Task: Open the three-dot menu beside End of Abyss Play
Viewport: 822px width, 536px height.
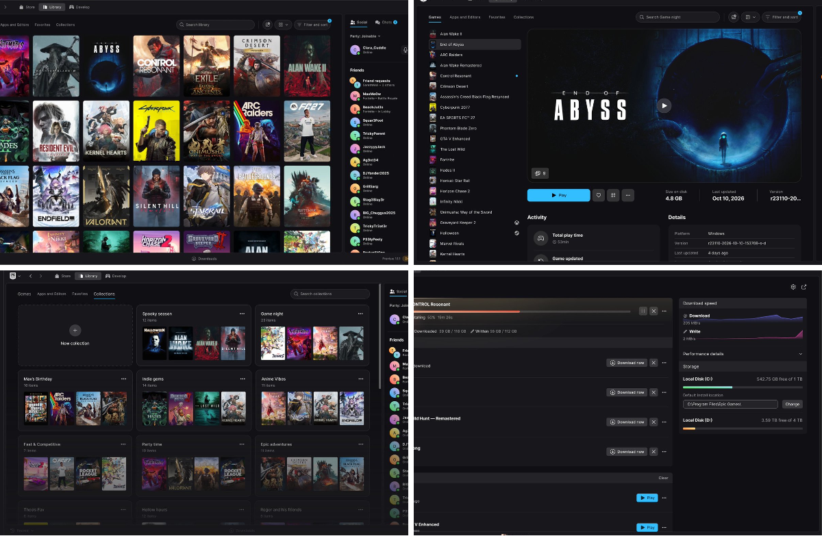Action: (x=627, y=195)
